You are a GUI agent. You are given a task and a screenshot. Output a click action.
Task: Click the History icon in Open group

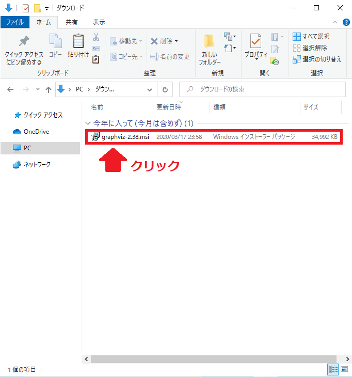point(275,61)
